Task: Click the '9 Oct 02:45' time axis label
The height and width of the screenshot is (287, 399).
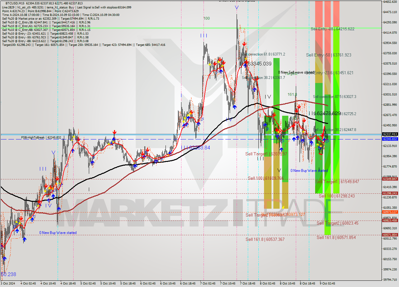Action: point(327,284)
